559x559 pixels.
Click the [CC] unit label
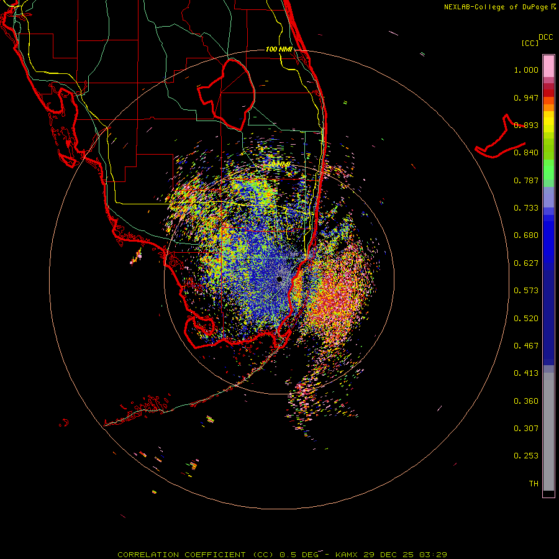[x=530, y=43]
